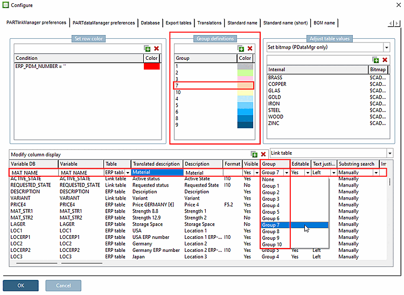Viewport: 404px width, 295px height.
Task: Click the Cancel button
Action: click(x=63, y=285)
